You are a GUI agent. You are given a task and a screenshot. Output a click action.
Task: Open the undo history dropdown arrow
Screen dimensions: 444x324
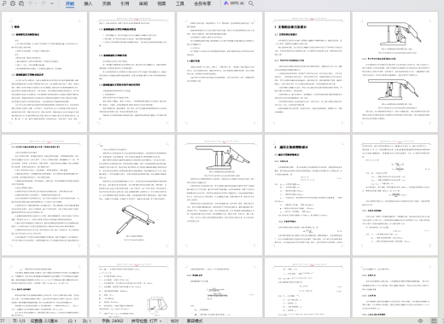click(x=35, y=3)
